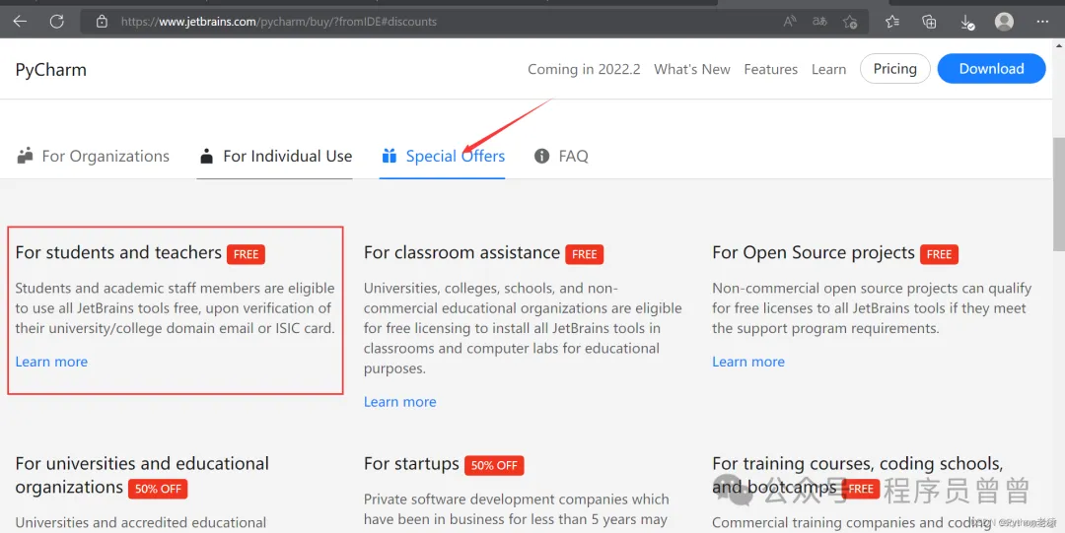Image resolution: width=1065 pixels, height=533 pixels.
Task: Open the Collections icon in the browser toolbar
Action: coord(929,22)
